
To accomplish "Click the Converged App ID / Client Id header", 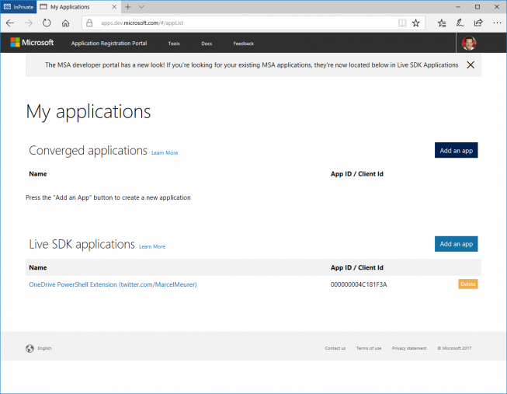I will click(x=357, y=174).
